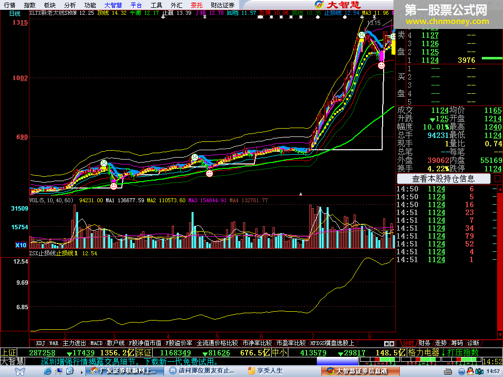Viewport: 503px width, 377px height.
Task: Open the 委托 menu
Action: click(x=196, y=5)
